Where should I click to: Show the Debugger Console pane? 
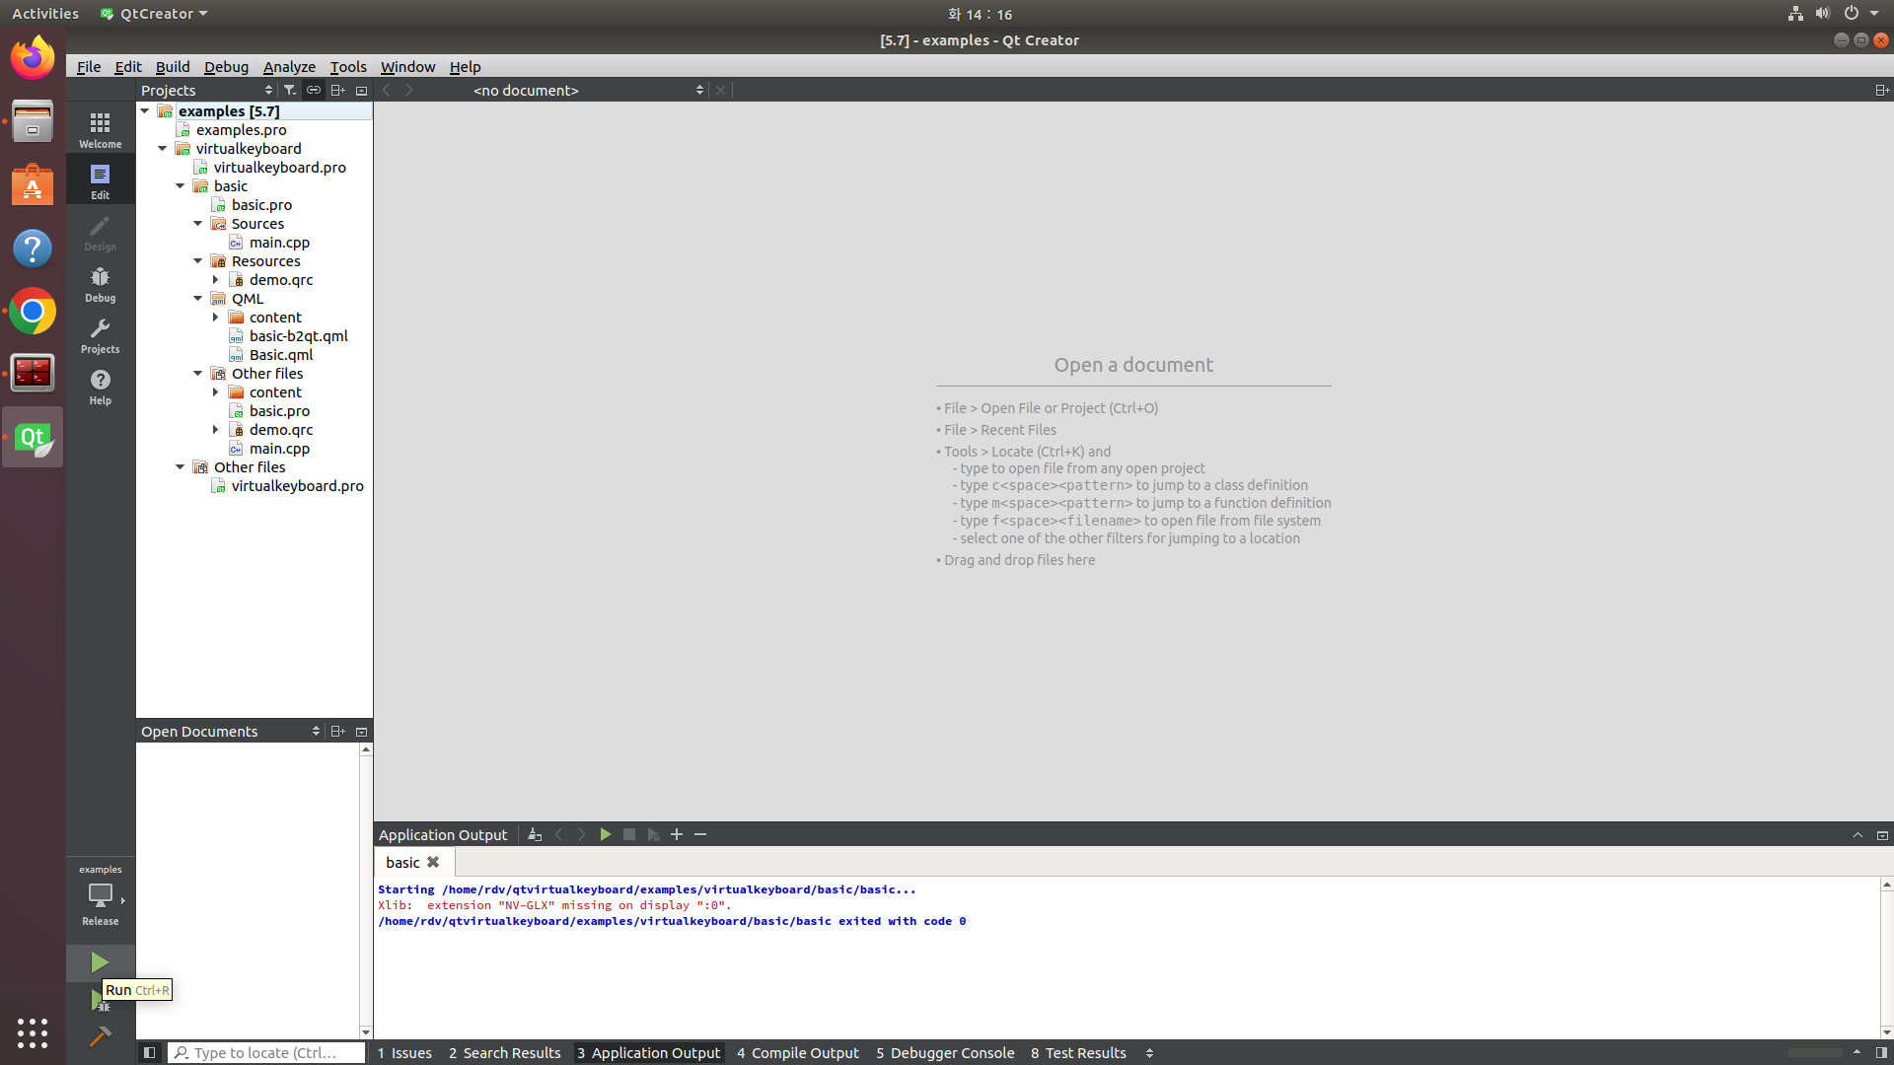(945, 1052)
